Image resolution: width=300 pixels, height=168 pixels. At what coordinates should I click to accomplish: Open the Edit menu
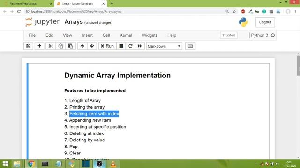(x=49, y=35)
